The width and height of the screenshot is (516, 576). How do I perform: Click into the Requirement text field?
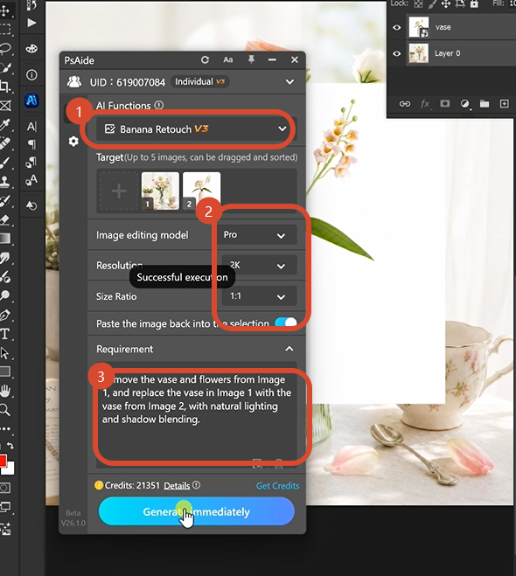196,415
